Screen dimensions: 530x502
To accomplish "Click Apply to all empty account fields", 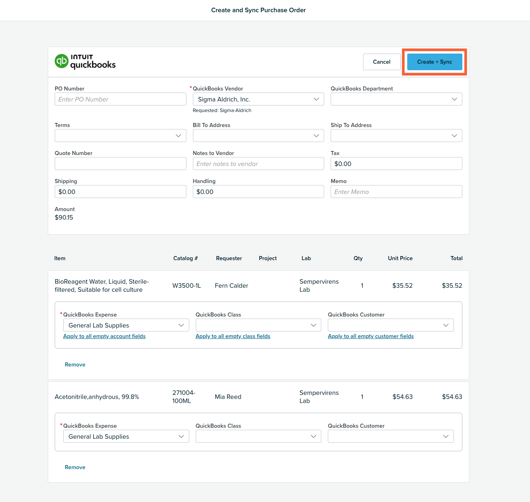I will click(104, 336).
